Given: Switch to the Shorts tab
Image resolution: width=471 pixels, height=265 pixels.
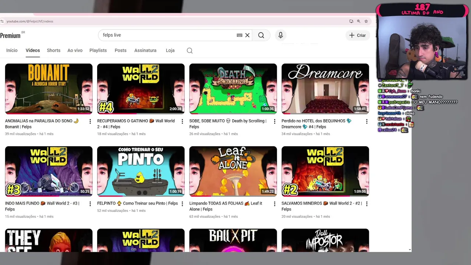Looking at the screenshot, I should tap(53, 50).
